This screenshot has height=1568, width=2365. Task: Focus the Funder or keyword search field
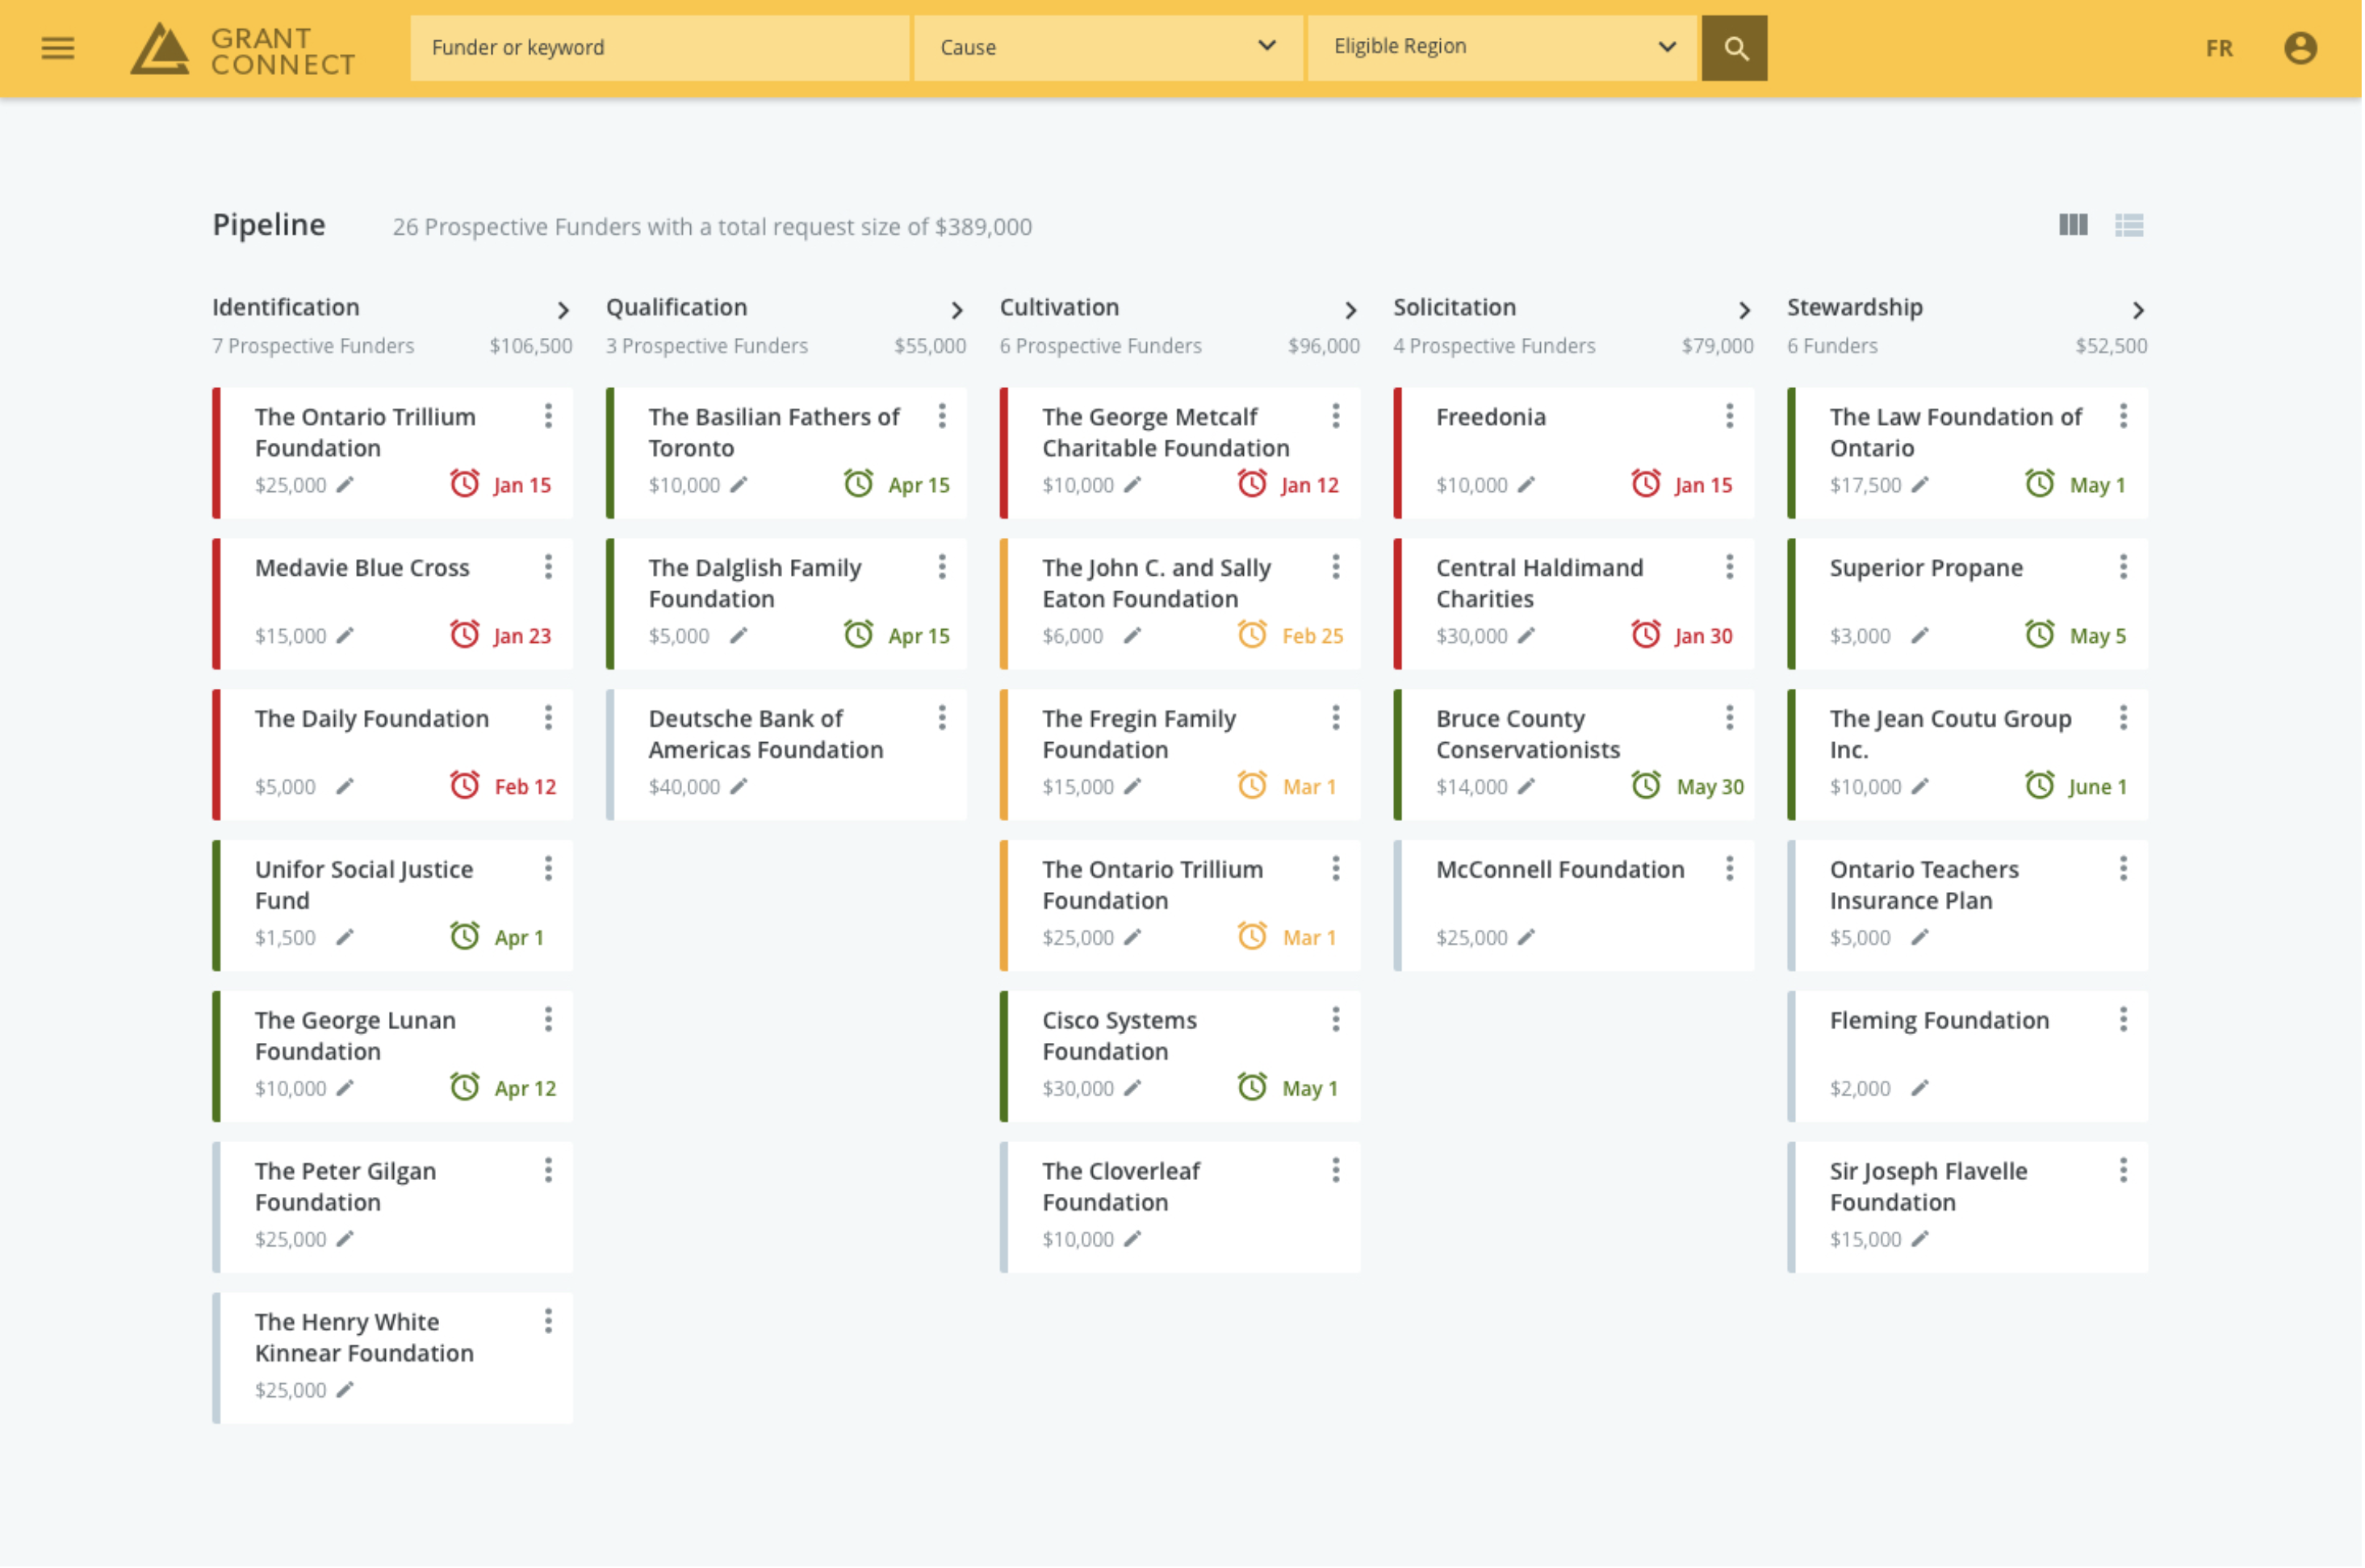click(x=660, y=47)
